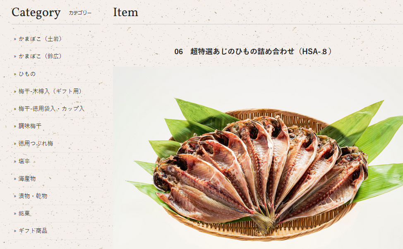The image size is (403, 249).
Task: Click the » arrow beside 塩辛
Action: 15,161
